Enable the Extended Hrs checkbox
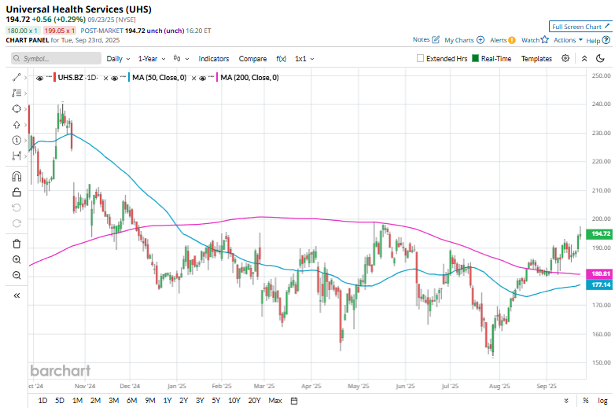Image resolution: width=615 pixels, height=411 pixels. point(420,58)
